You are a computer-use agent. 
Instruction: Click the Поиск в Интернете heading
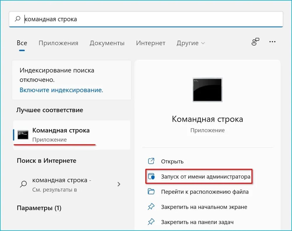[x=46, y=161]
